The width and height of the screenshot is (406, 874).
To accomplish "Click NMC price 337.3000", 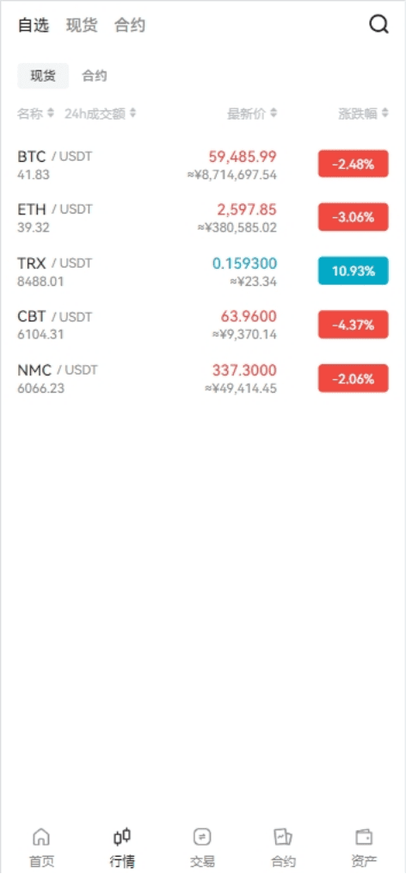I will pyautogui.click(x=244, y=370).
